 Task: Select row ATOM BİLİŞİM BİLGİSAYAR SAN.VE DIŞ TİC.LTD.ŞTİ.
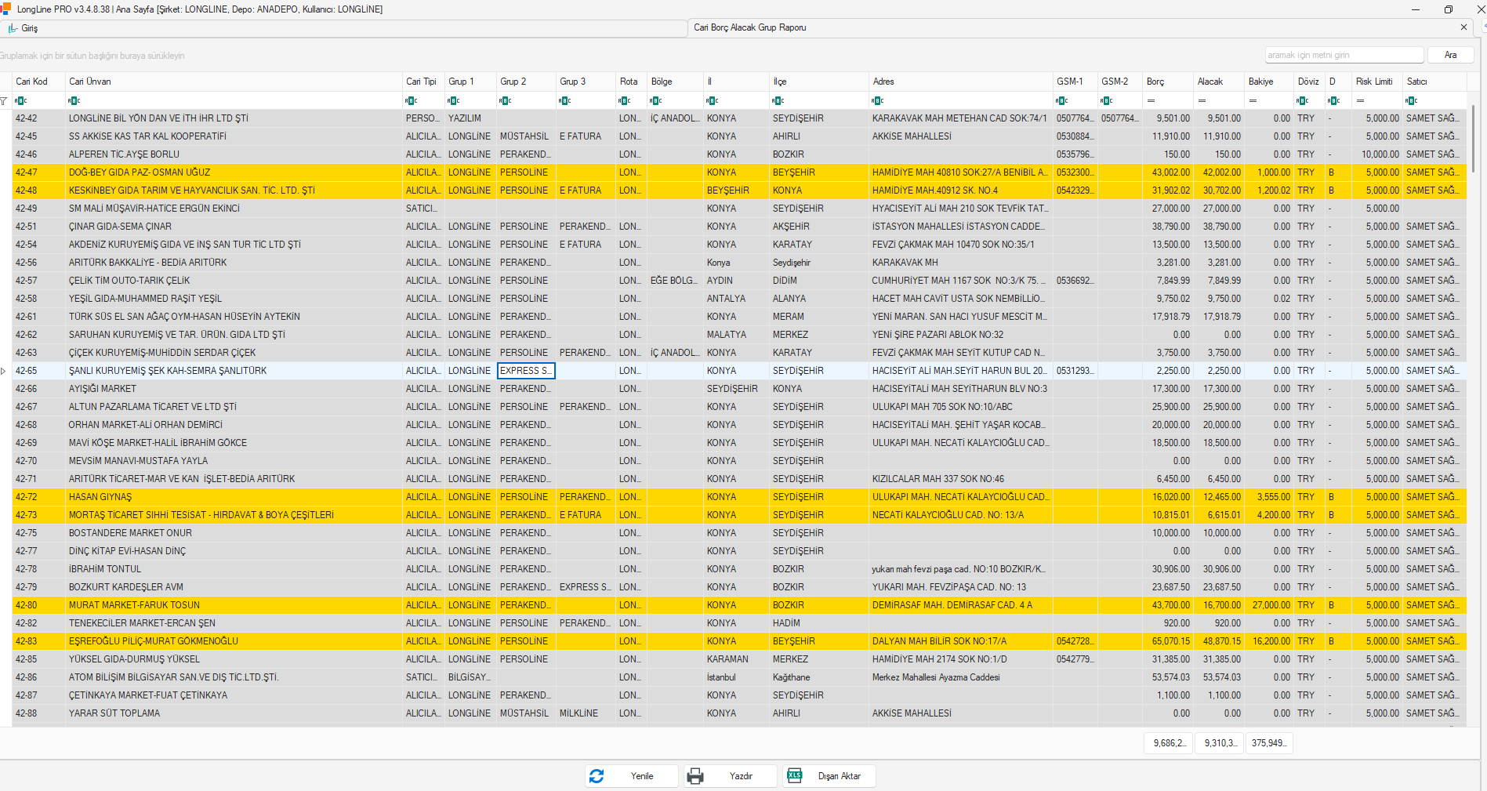pyautogui.click(x=739, y=677)
